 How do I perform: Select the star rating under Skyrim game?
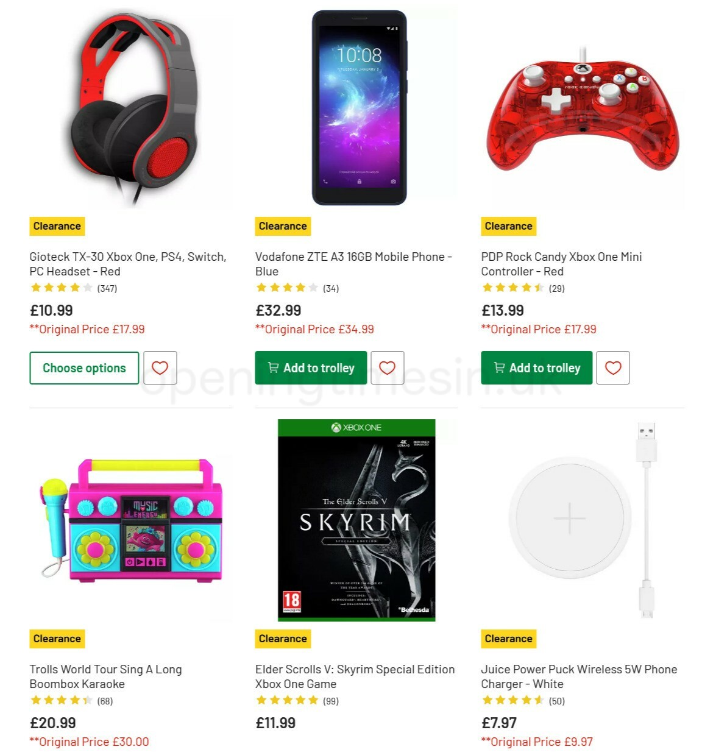286,700
